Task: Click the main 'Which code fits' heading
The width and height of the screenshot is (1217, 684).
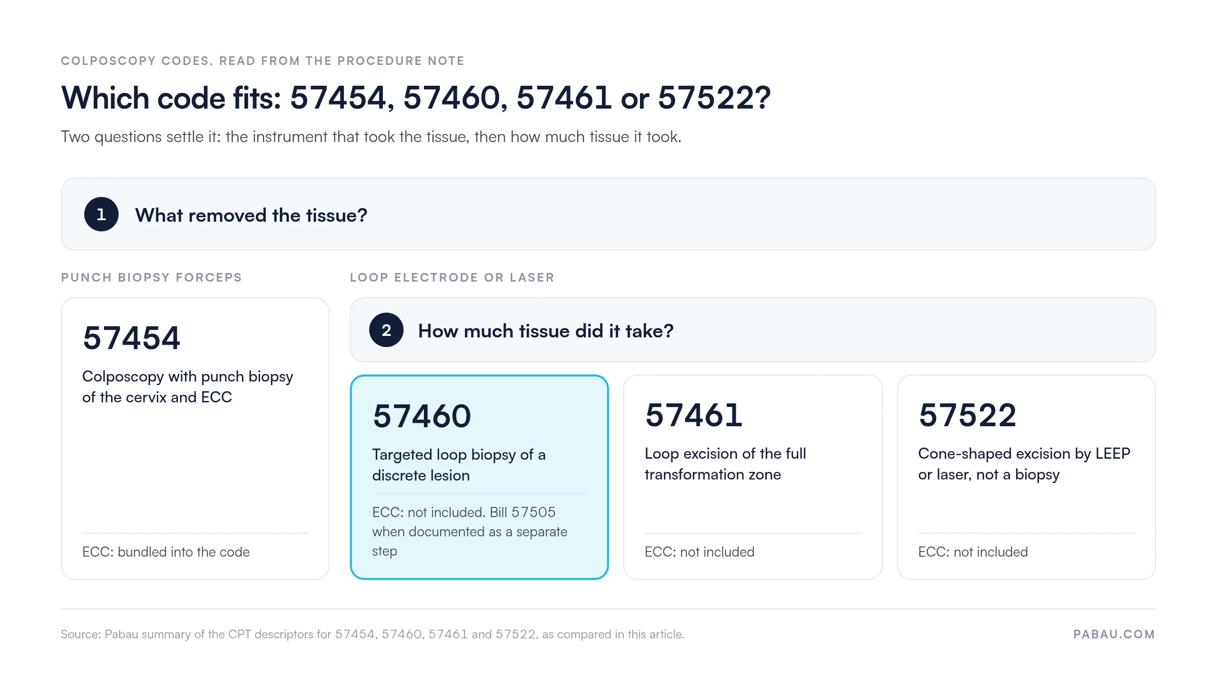Action: click(416, 97)
